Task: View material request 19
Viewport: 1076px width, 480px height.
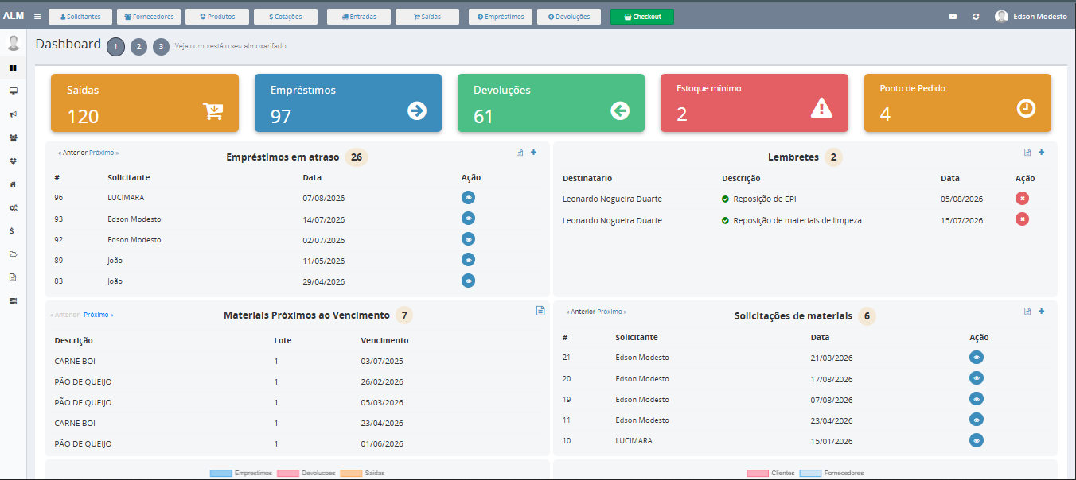Action: click(x=977, y=399)
